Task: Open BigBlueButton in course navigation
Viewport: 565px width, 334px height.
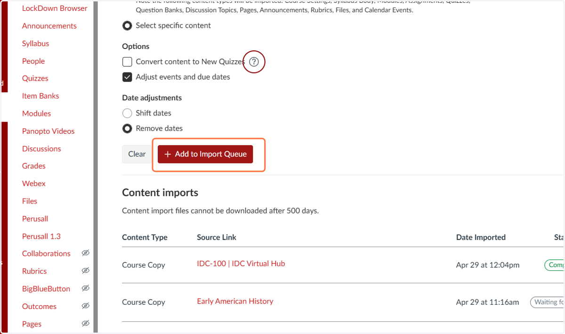Action: (46, 289)
